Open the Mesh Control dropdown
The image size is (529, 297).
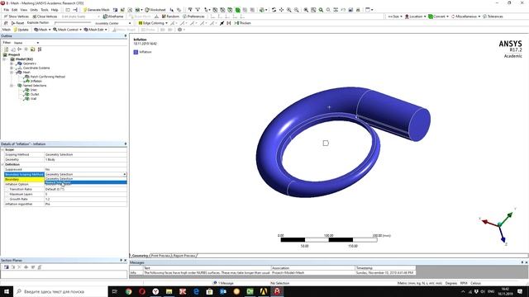pos(67,30)
